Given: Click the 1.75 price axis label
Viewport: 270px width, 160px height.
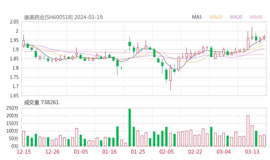Looking at the screenshot, I should coord(14,77).
